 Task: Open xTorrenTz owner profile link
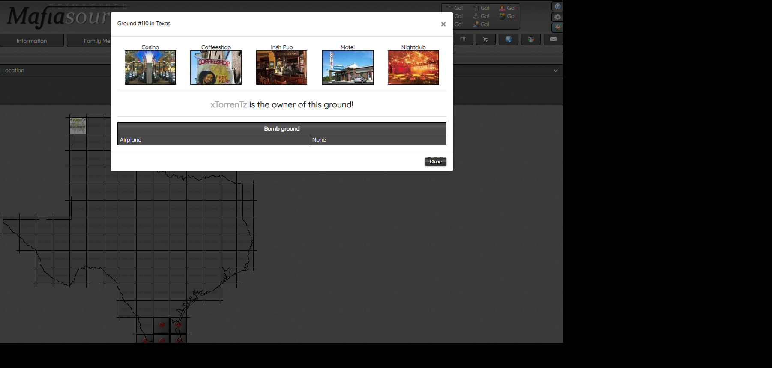pos(228,105)
